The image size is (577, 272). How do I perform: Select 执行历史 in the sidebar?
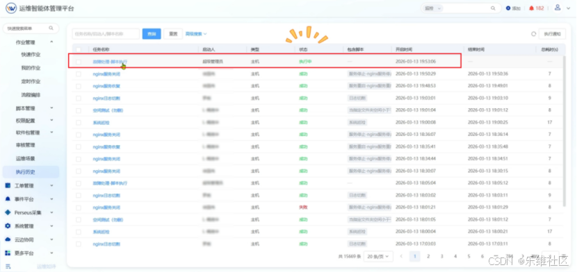(x=31, y=172)
